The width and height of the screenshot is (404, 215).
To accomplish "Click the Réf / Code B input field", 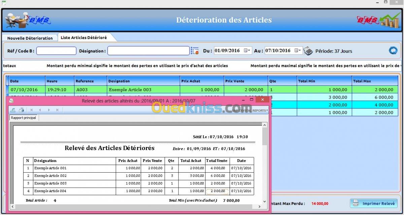I will (x=56, y=51).
